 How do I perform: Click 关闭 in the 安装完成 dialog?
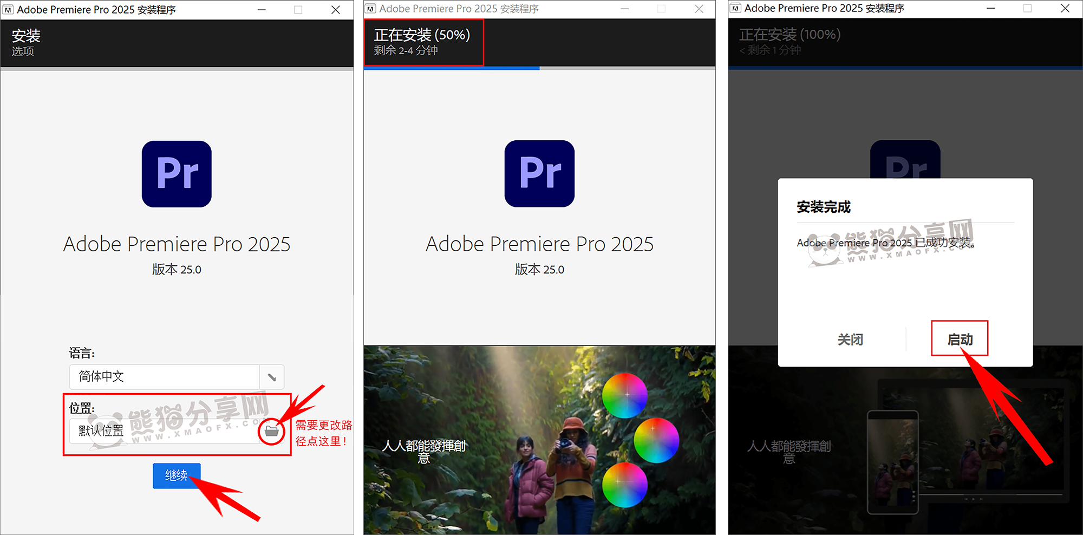tap(850, 340)
